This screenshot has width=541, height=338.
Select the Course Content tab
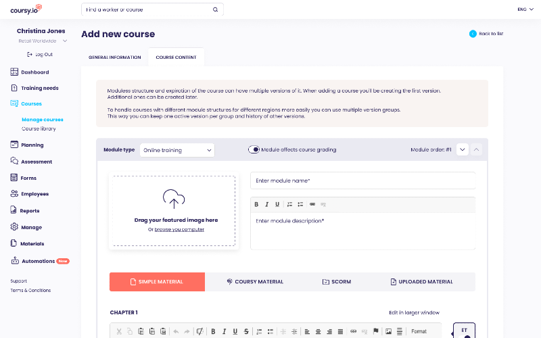[176, 57]
